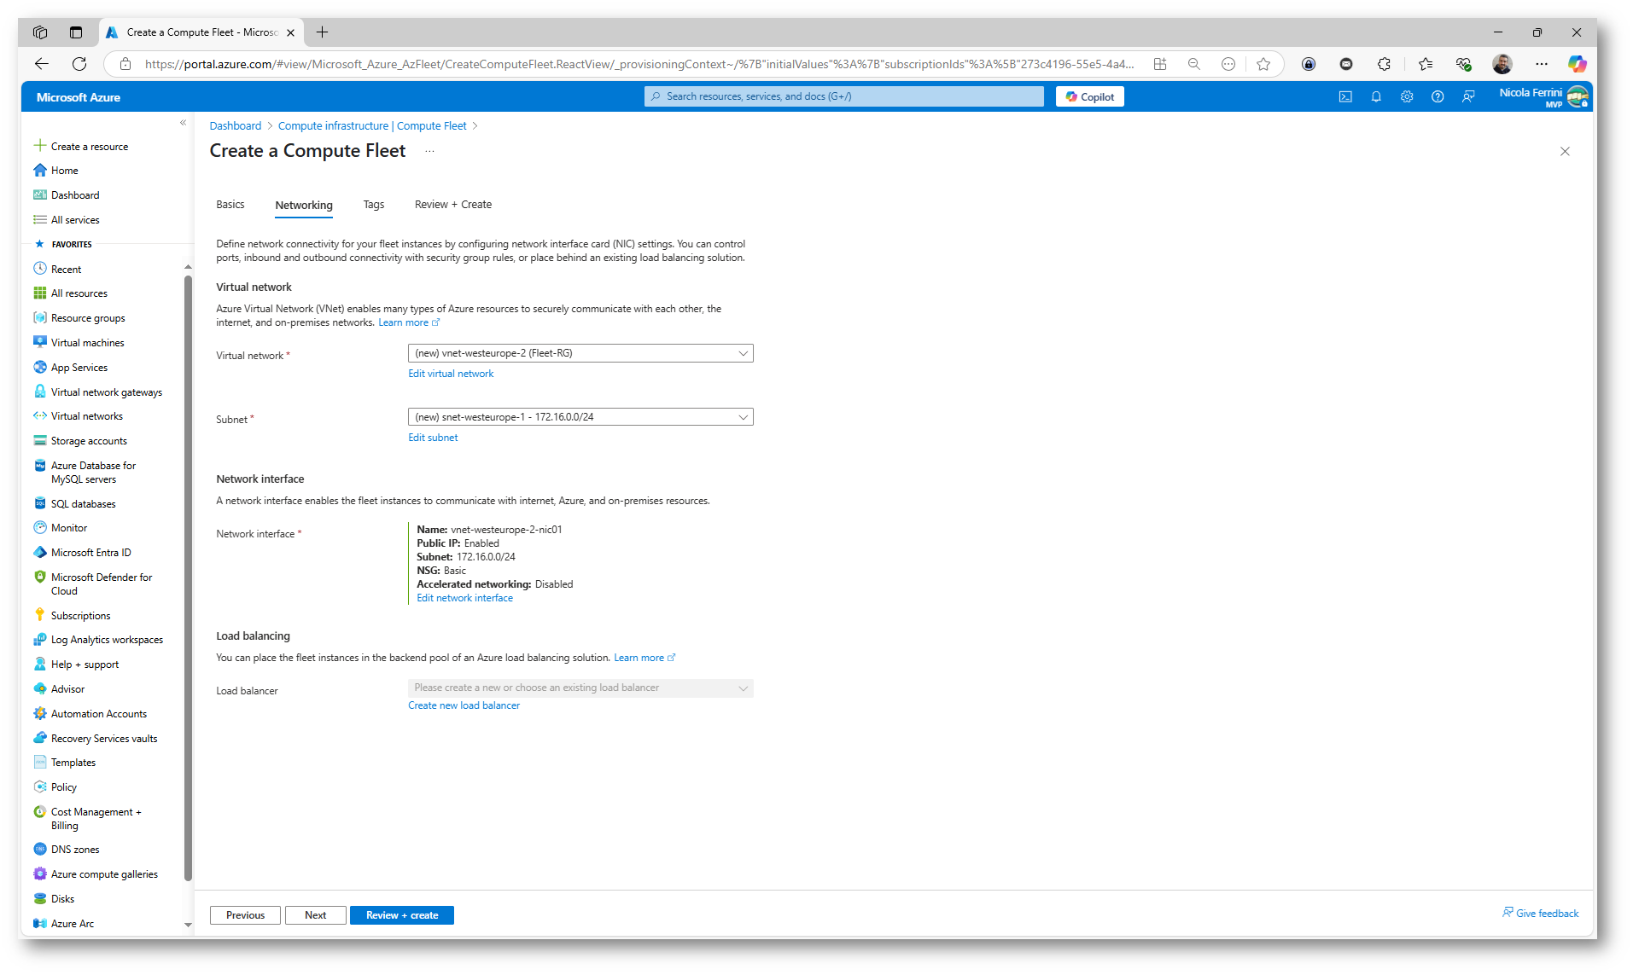Viewport: 1633px width, 975px height.
Task: Open the Edge settings and more menu
Action: click(1541, 64)
